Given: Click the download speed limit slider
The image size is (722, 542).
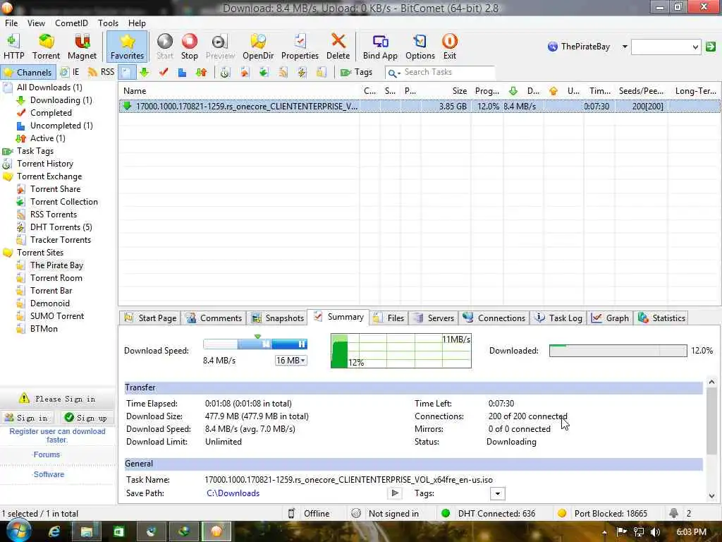Looking at the screenshot, I should pyautogui.click(x=255, y=344).
